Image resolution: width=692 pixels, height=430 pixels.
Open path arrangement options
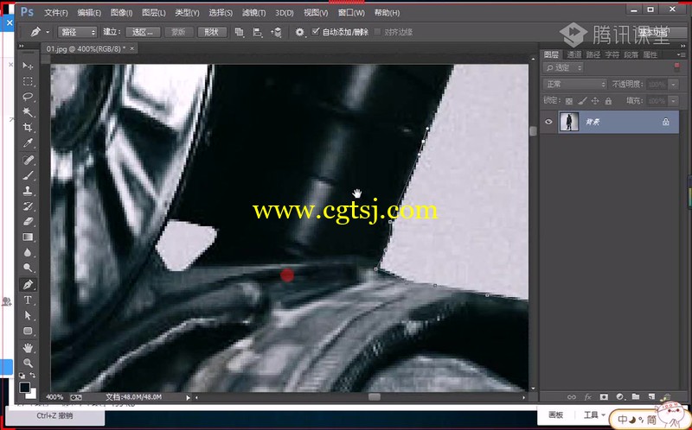click(276, 32)
